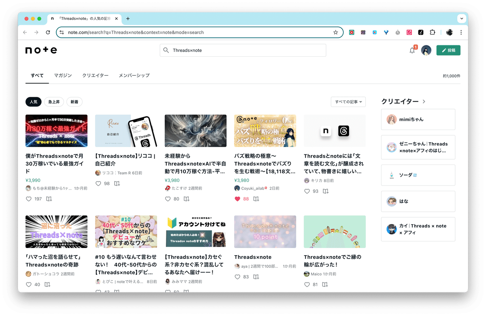Open the note logo homepage icon

tap(40, 50)
